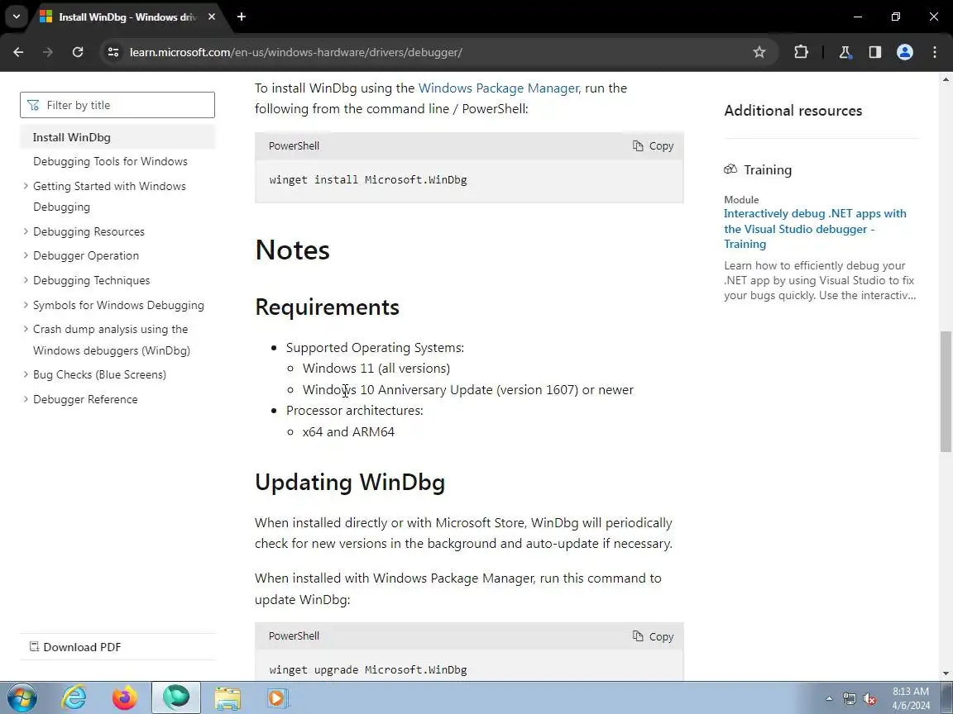This screenshot has width=953, height=714.
Task: Click 'Windows 11 (all versions)' list item
Action: pyautogui.click(x=376, y=369)
